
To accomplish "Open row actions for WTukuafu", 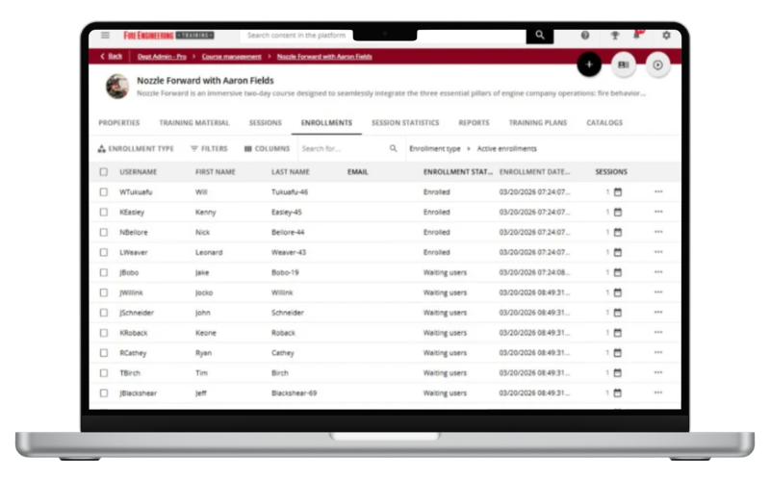I will coord(658,191).
